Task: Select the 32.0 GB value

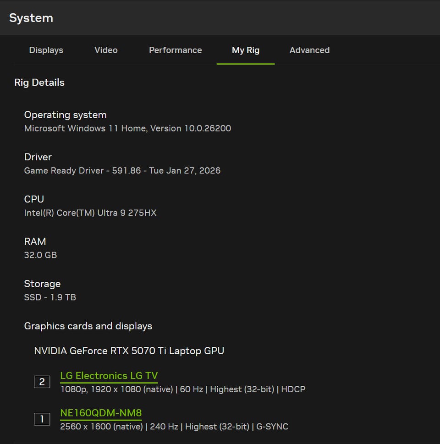Action: (40, 255)
